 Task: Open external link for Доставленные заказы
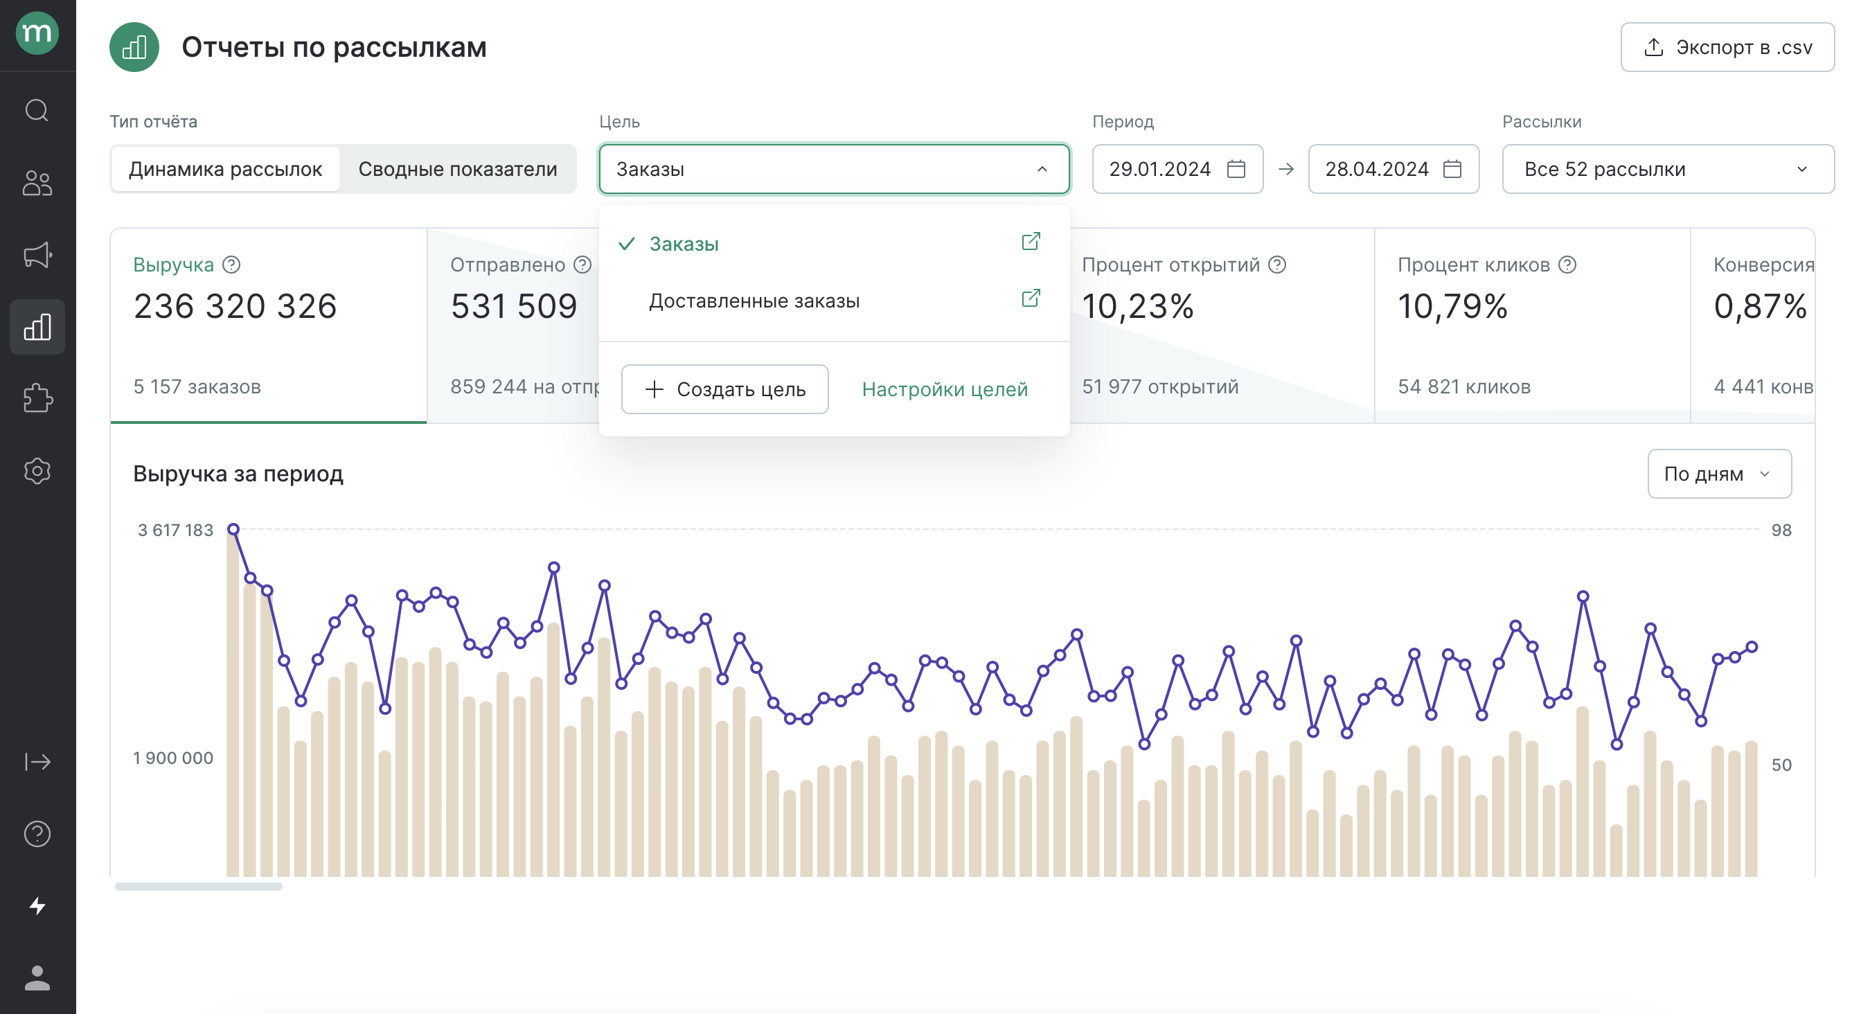(1031, 299)
